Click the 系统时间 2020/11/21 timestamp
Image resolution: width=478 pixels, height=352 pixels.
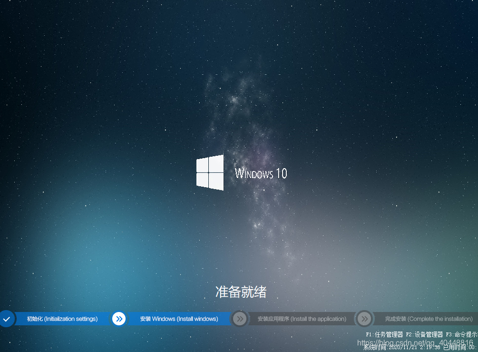coord(402,347)
